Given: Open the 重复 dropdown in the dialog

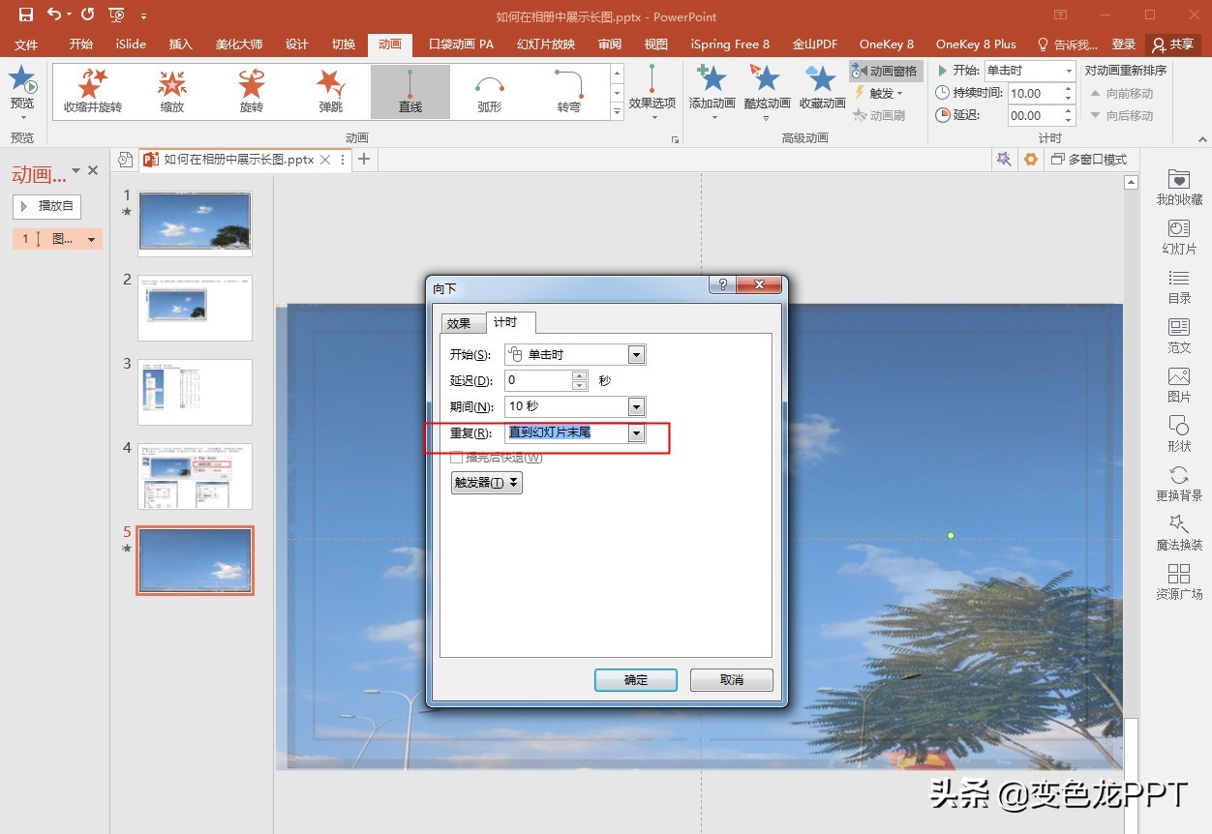Looking at the screenshot, I should pyautogui.click(x=637, y=432).
